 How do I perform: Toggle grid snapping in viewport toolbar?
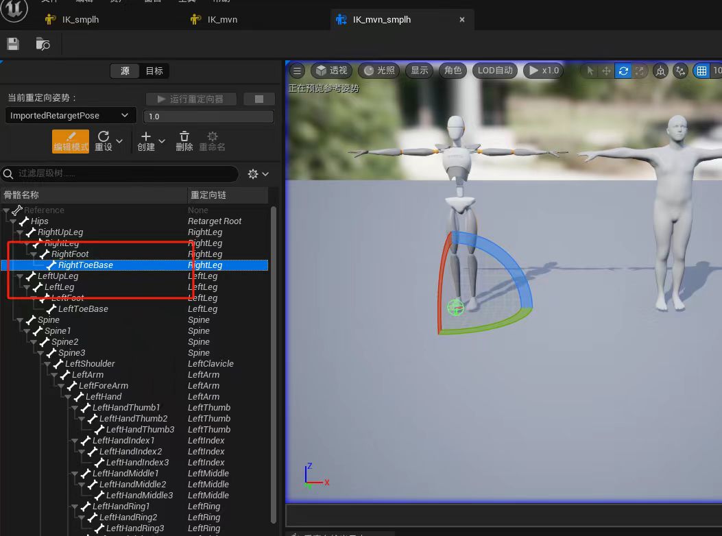click(x=701, y=71)
